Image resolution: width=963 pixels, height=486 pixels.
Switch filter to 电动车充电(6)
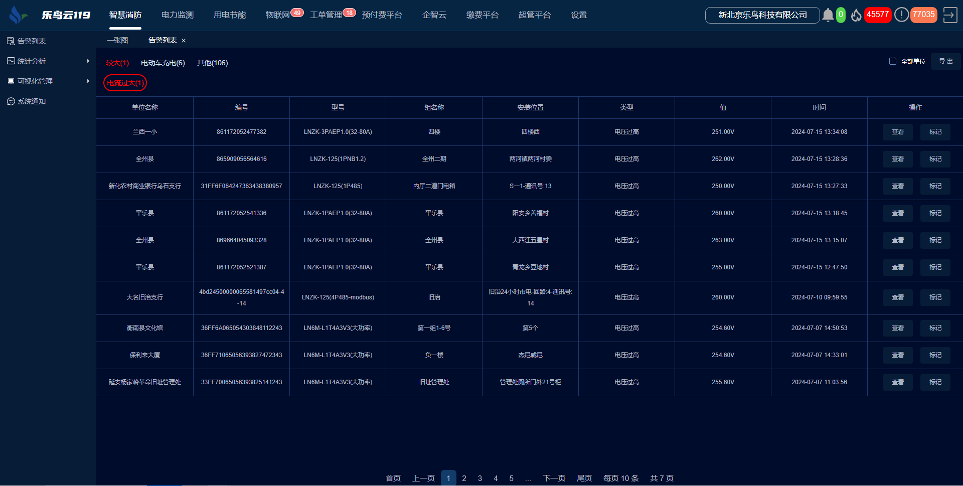[x=163, y=63]
